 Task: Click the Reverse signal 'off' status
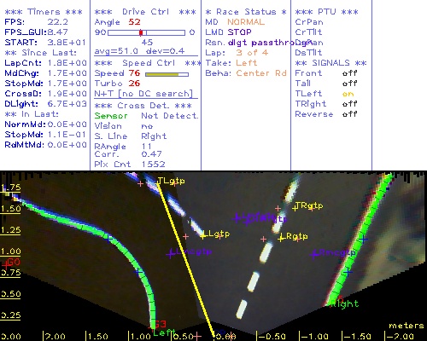click(x=349, y=114)
